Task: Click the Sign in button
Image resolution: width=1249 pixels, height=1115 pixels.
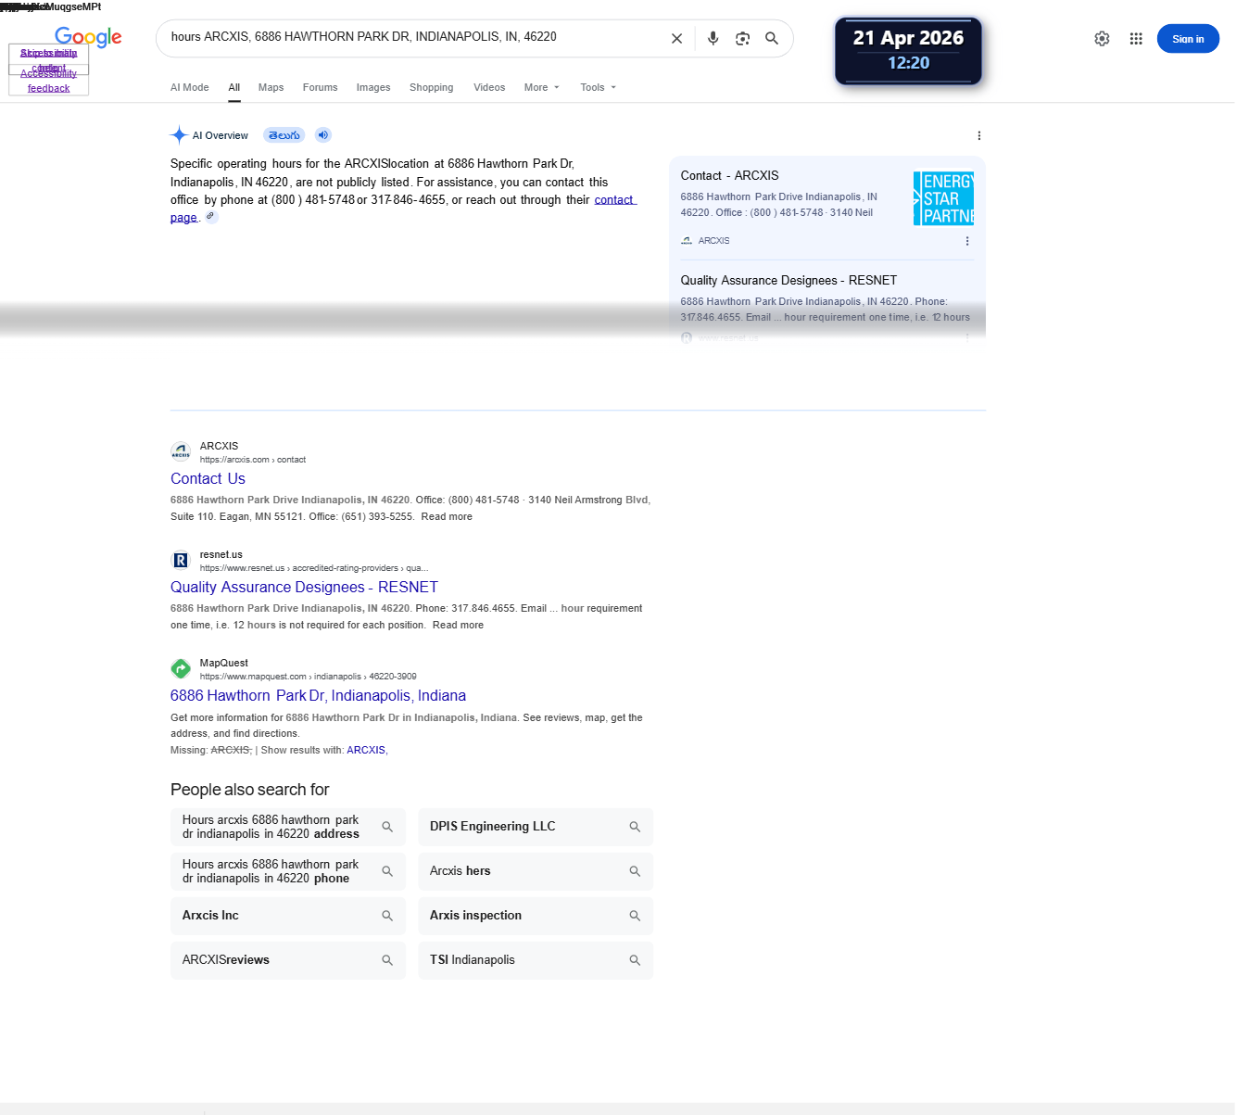Action: 1188,39
